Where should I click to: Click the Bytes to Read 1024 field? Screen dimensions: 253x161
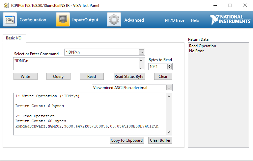pyautogui.click(x=158, y=67)
